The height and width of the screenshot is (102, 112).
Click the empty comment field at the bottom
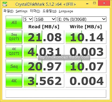(56, 94)
